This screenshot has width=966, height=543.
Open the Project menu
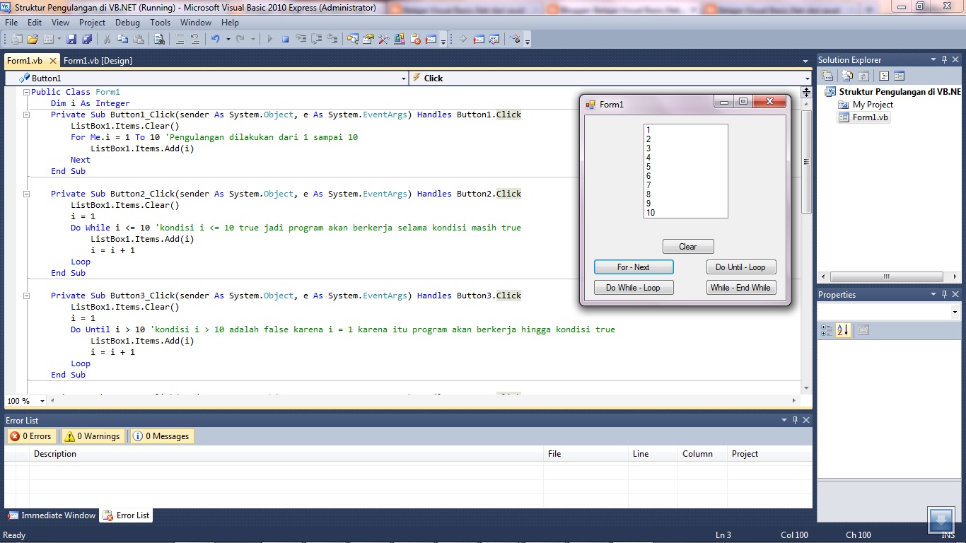click(x=92, y=23)
